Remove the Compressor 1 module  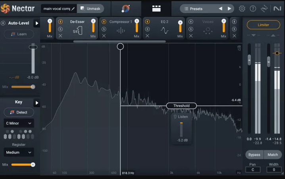(104, 36)
